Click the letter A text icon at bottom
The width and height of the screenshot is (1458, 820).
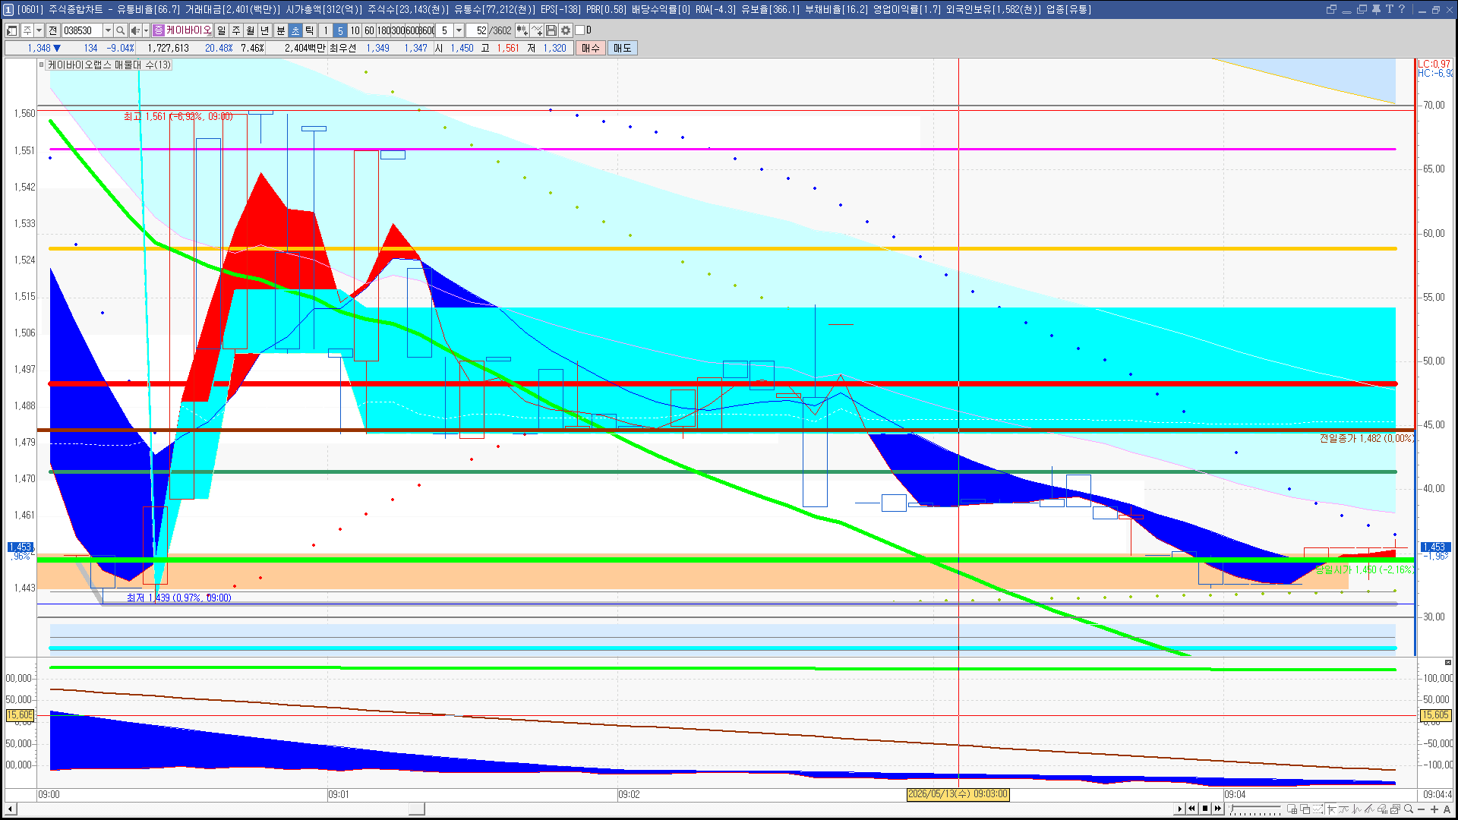click(1447, 809)
